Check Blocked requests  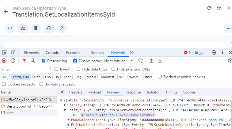[x=4, y=84]
